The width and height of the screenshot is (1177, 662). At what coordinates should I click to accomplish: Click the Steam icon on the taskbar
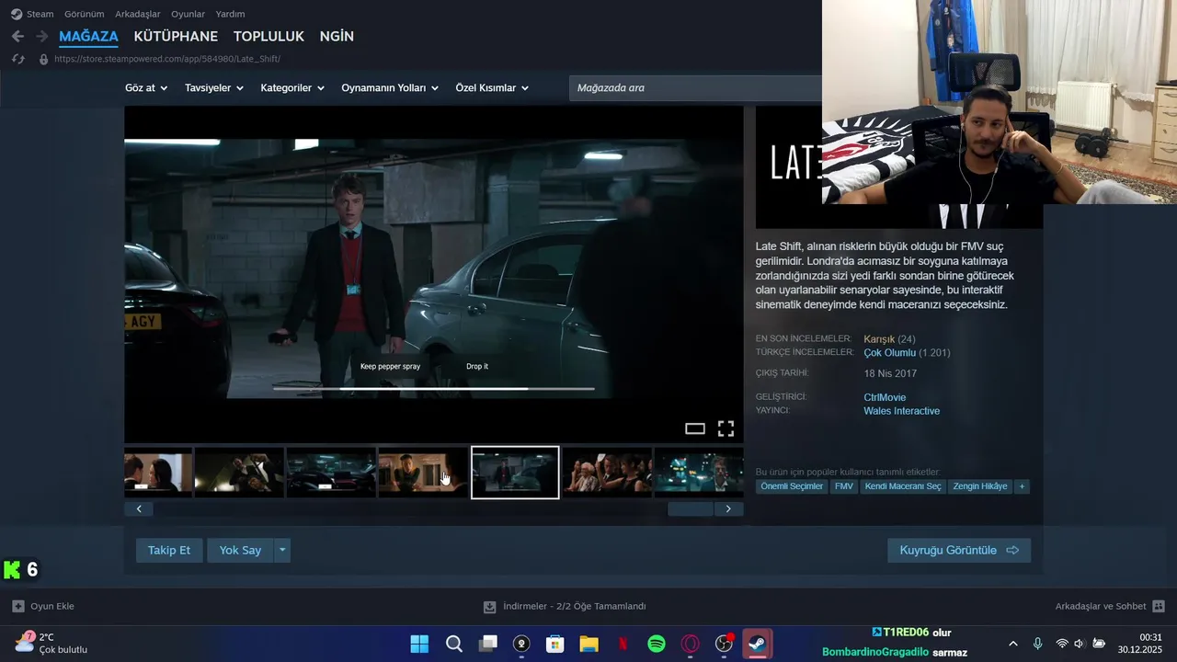coord(758,644)
